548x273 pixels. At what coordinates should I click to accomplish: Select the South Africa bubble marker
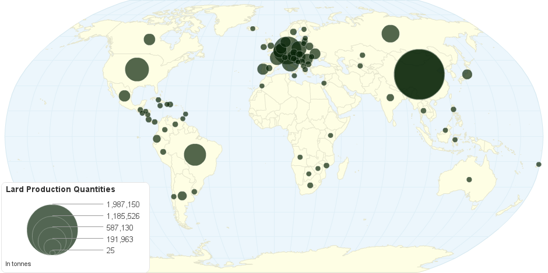pyautogui.click(x=310, y=185)
